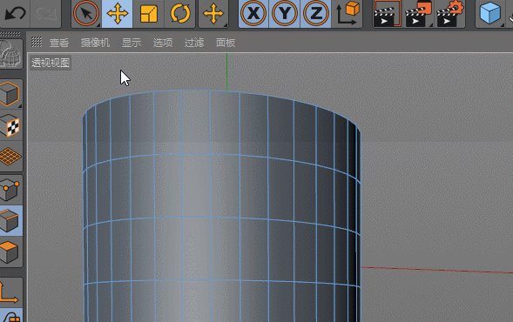Switch the coordinate system icon
Viewport: 513px width, 322px height.
coord(348,13)
